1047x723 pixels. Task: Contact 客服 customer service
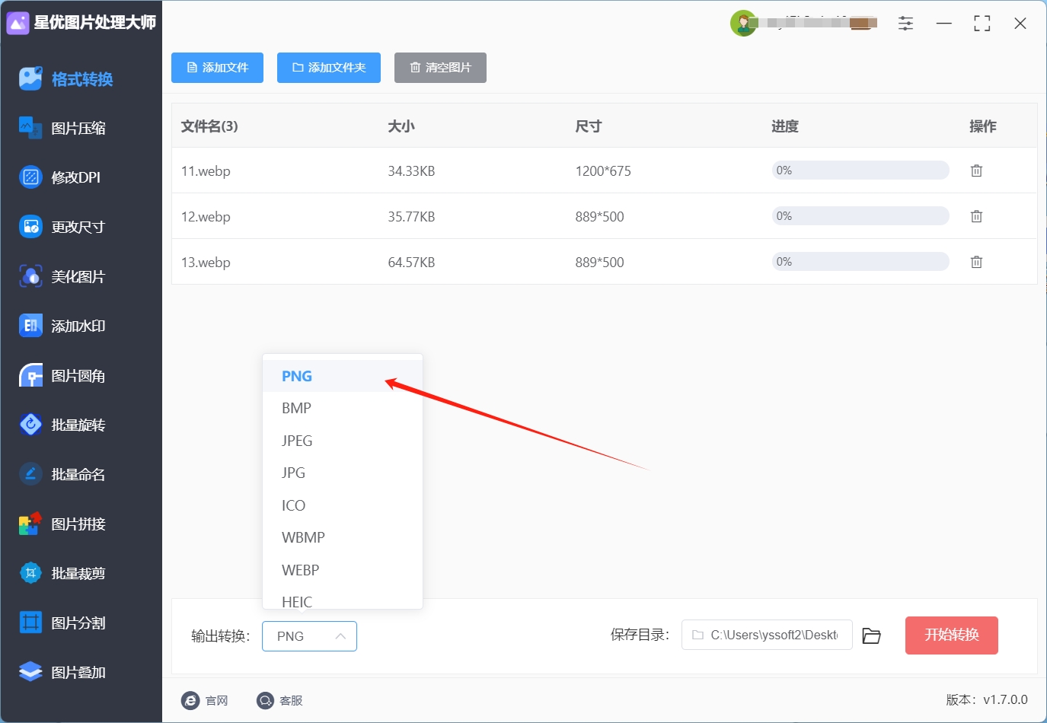[280, 700]
